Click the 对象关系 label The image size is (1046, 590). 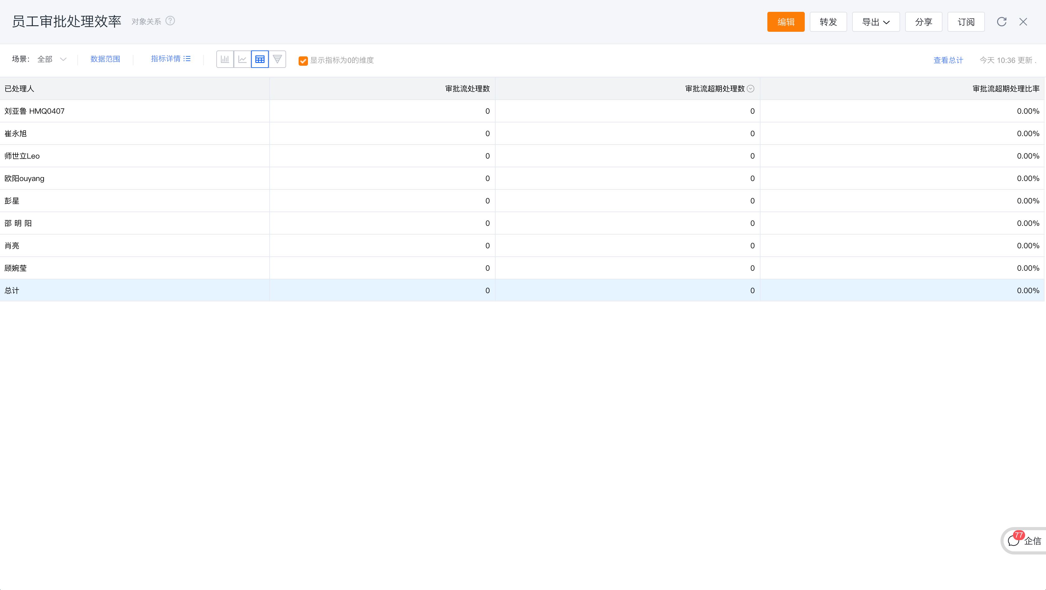146,21
